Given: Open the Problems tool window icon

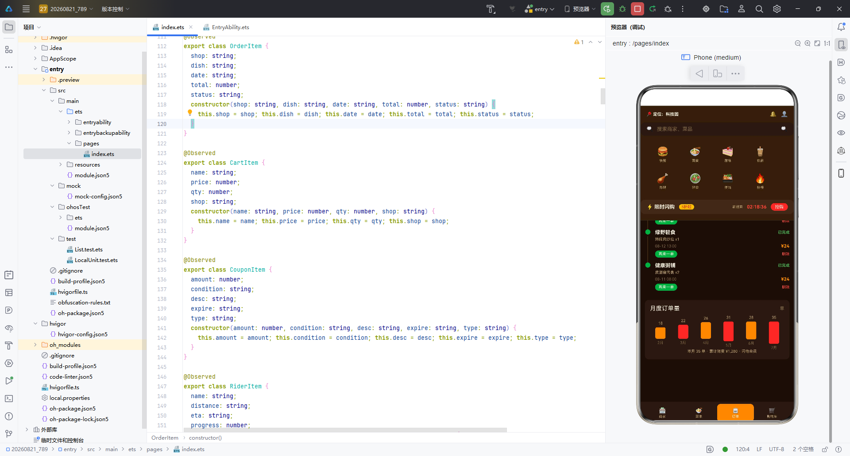Looking at the screenshot, I should pos(9,416).
